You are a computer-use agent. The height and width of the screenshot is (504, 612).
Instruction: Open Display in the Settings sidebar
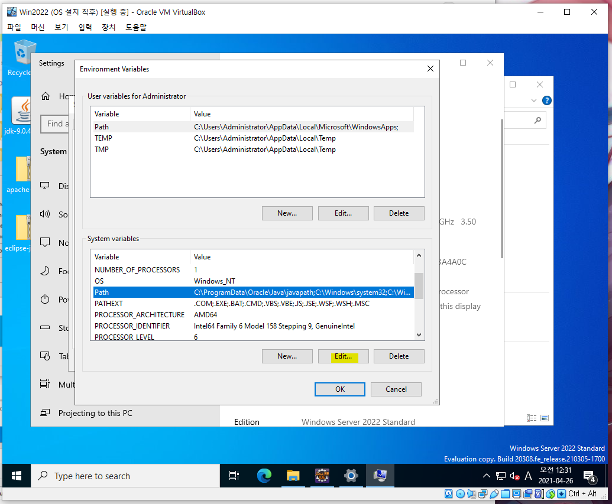coord(54,186)
